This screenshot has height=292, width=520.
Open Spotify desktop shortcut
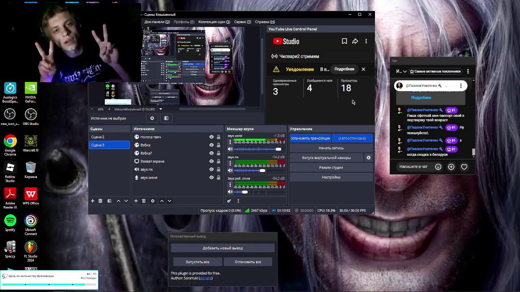point(10,223)
